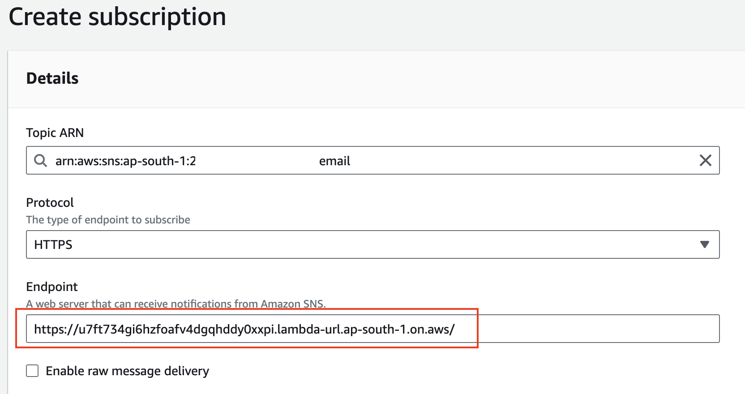Clear the Topic ARN field with X

click(x=705, y=160)
